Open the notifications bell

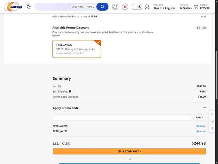pyautogui.click(x=115, y=7)
